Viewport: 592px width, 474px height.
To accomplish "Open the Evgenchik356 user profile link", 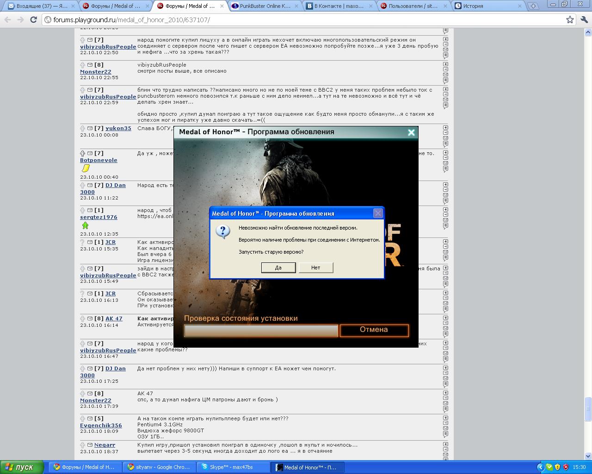I will tap(101, 425).
